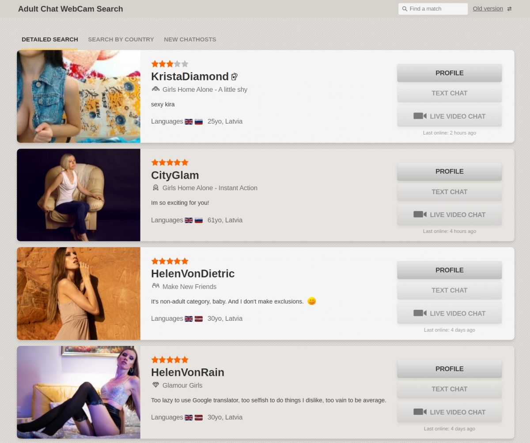Screen dimensions: 530x443
Task: Click the UK flag in HelenVonDietric's languages
Action: (189, 319)
